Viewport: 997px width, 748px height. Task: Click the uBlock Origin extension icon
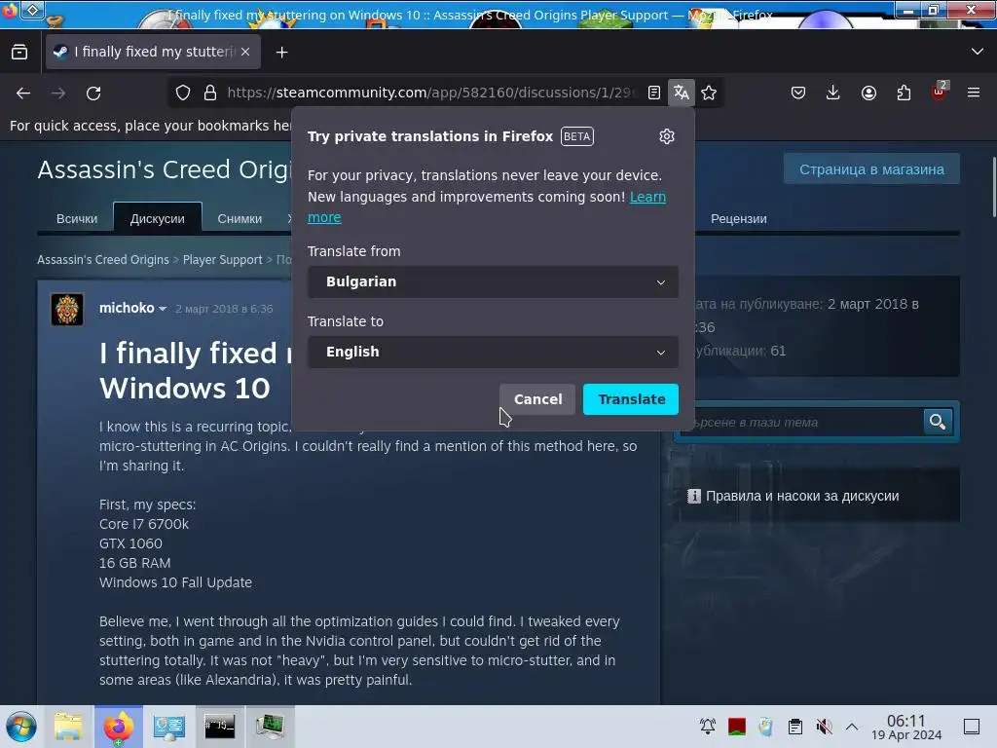point(939,92)
